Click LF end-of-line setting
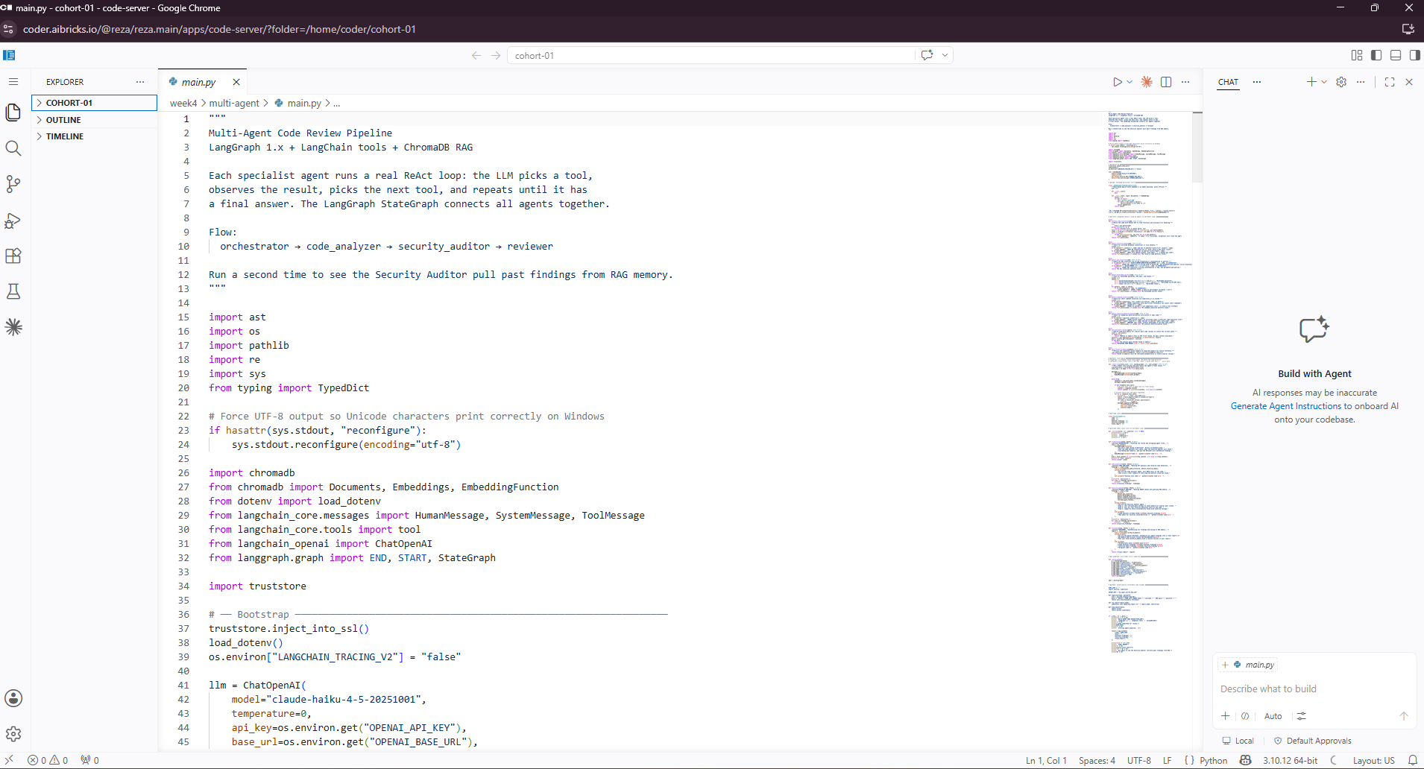 1167,761
